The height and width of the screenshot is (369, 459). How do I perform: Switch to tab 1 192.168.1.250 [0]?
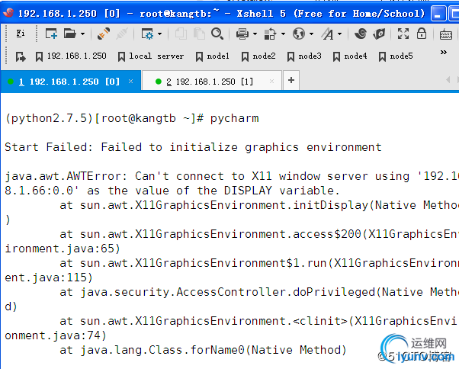click(x=71, y=82)
